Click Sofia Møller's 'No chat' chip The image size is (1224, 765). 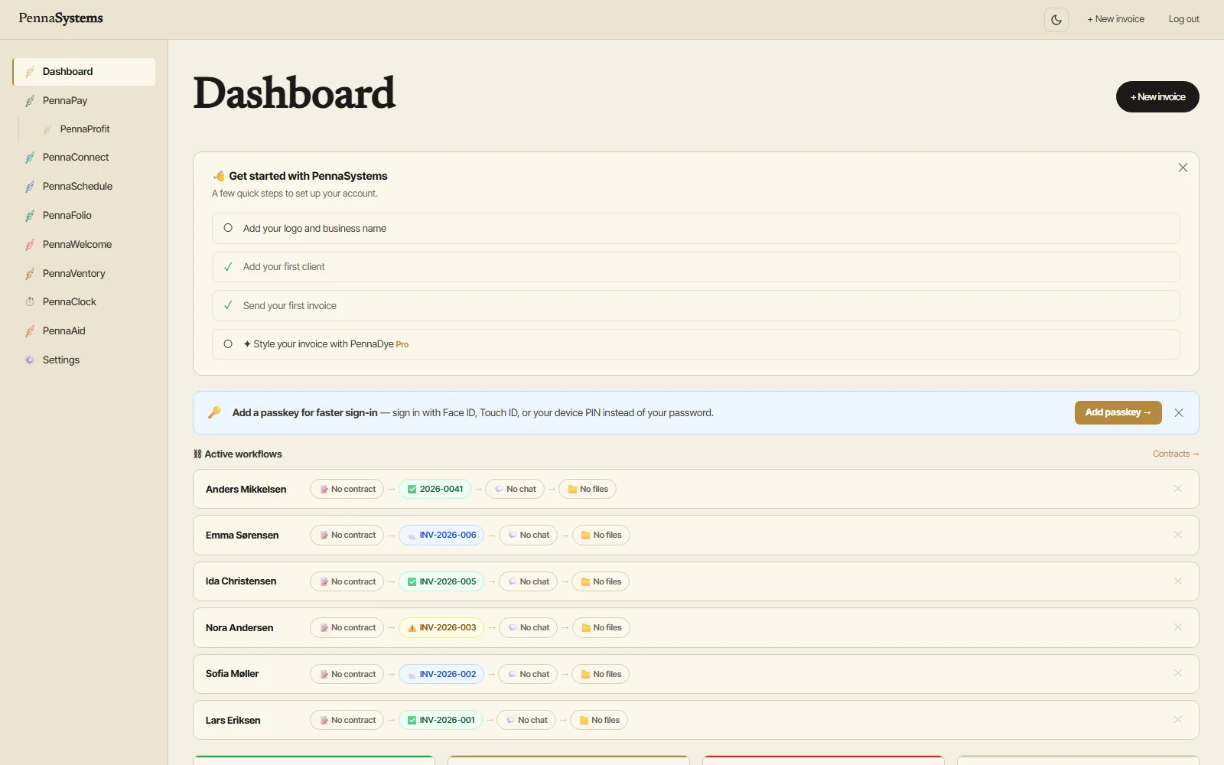click(x=529, y=675)
